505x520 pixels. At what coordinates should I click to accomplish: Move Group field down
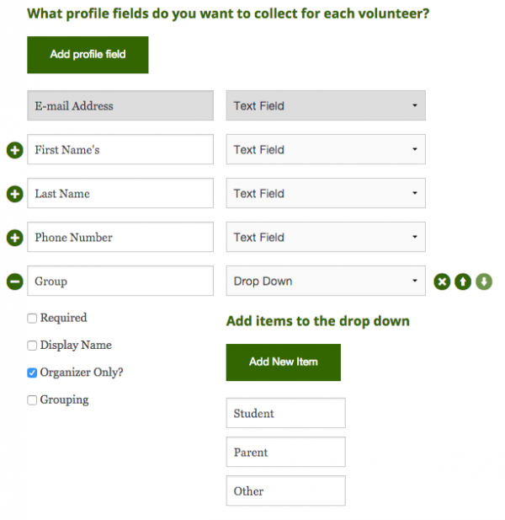484,281
